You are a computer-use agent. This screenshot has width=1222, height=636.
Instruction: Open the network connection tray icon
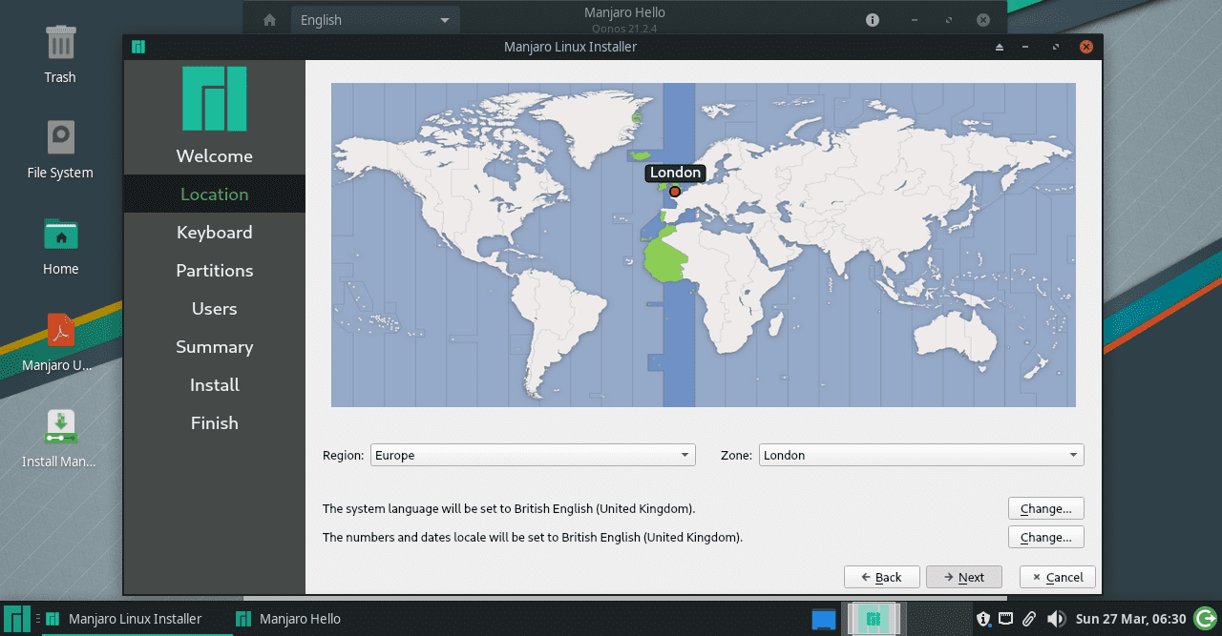pyautogui.click(x=1006, y=619)
